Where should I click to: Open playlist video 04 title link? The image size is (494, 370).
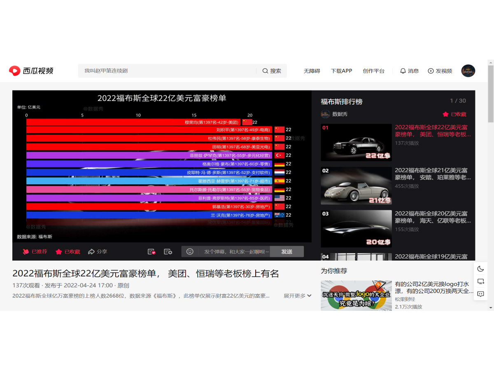tap(431, 257)
